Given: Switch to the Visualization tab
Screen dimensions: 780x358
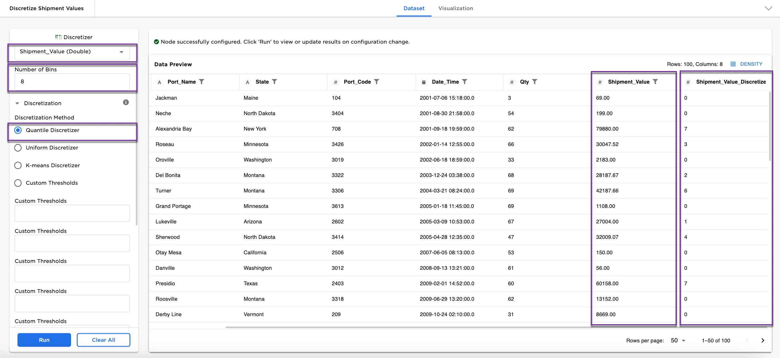Looking at the screenshot, I should pyautogui.click(x=455, y=8).
